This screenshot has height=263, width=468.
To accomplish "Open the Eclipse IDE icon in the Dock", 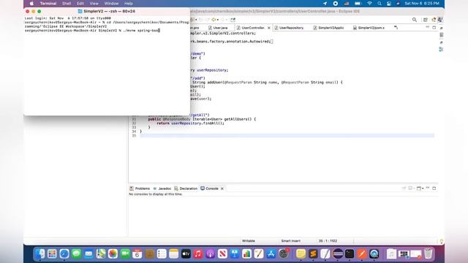I will (338, 254).
